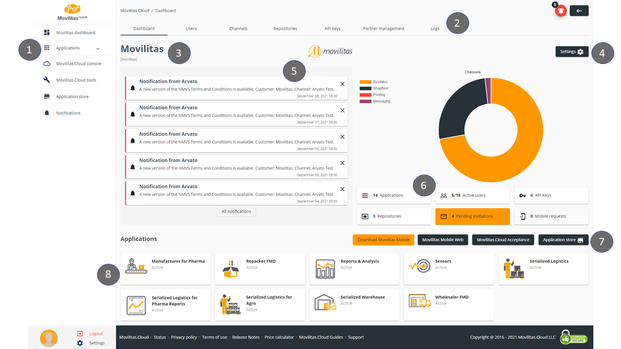Screen dimensions: 621x349
Task: Switch to the Repositories tab
Action: tap(285, 29)
